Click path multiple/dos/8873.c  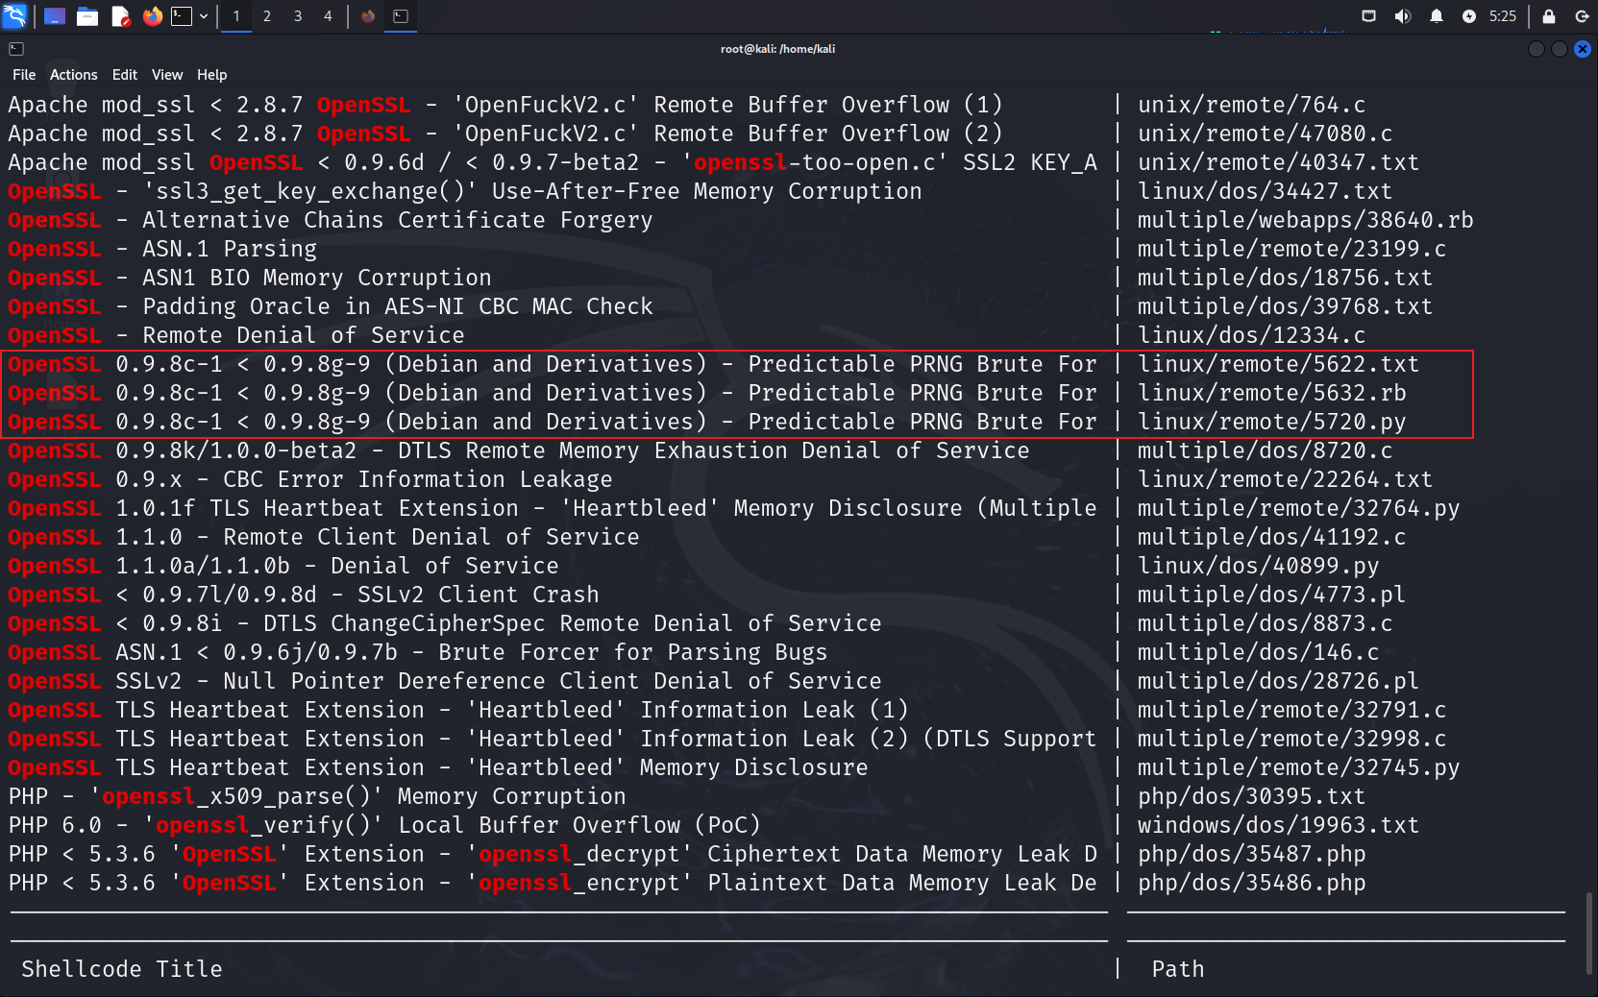pos(1266,623)
